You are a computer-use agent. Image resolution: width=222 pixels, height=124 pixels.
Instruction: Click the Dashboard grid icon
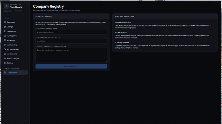click(5, 22)
